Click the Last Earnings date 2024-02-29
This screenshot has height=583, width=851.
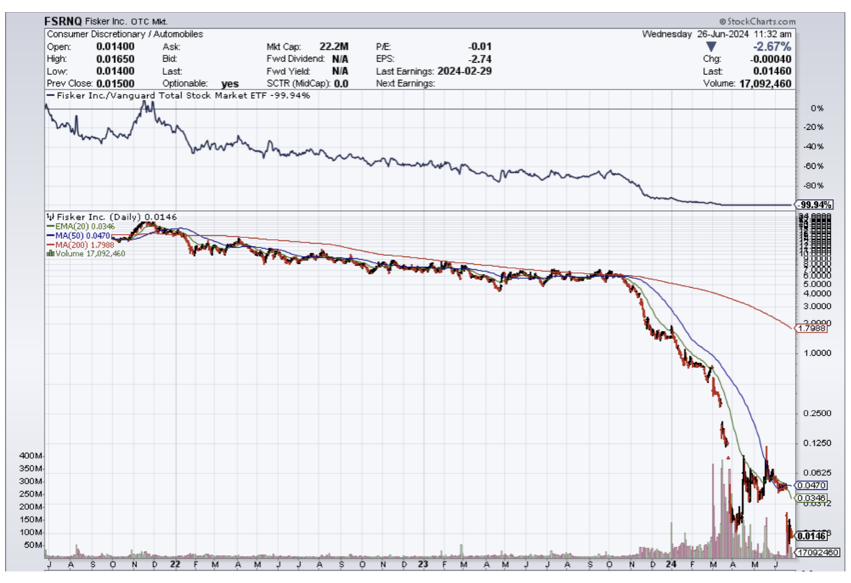(464, 71)
